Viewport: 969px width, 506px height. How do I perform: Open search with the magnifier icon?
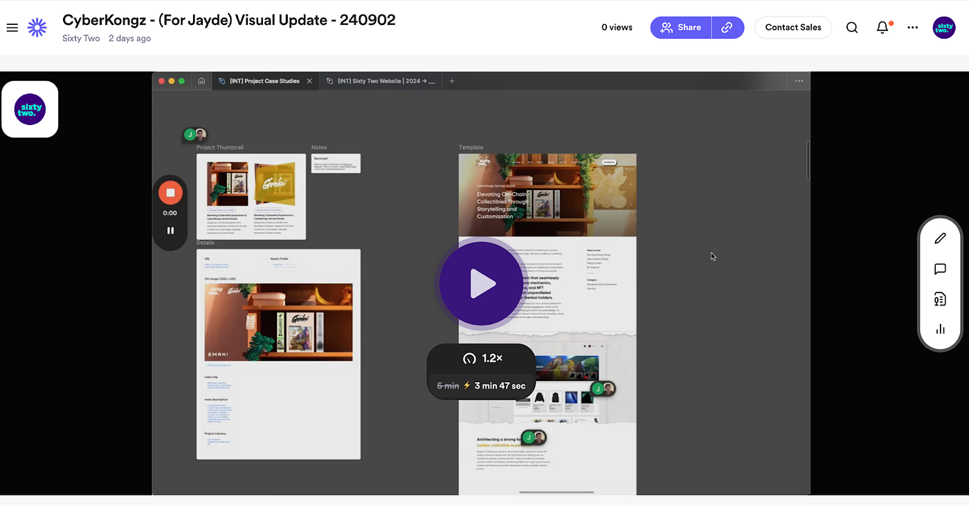point(852,28)
